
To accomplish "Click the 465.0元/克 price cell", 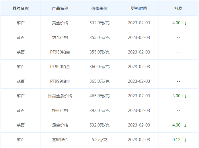I will coord(99,96).
